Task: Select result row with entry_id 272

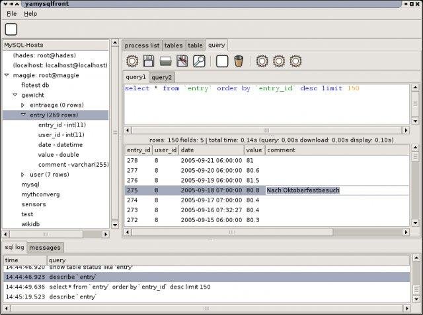Action: tap(267, 220)
